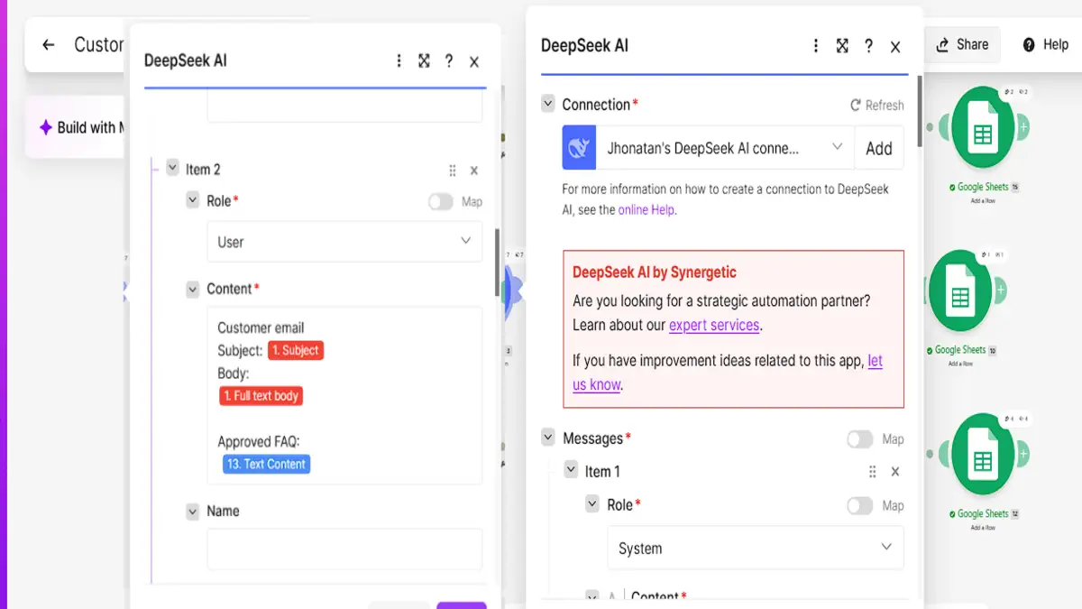Open the System role dropdown

pyautogui.click(x=756, y=548)
